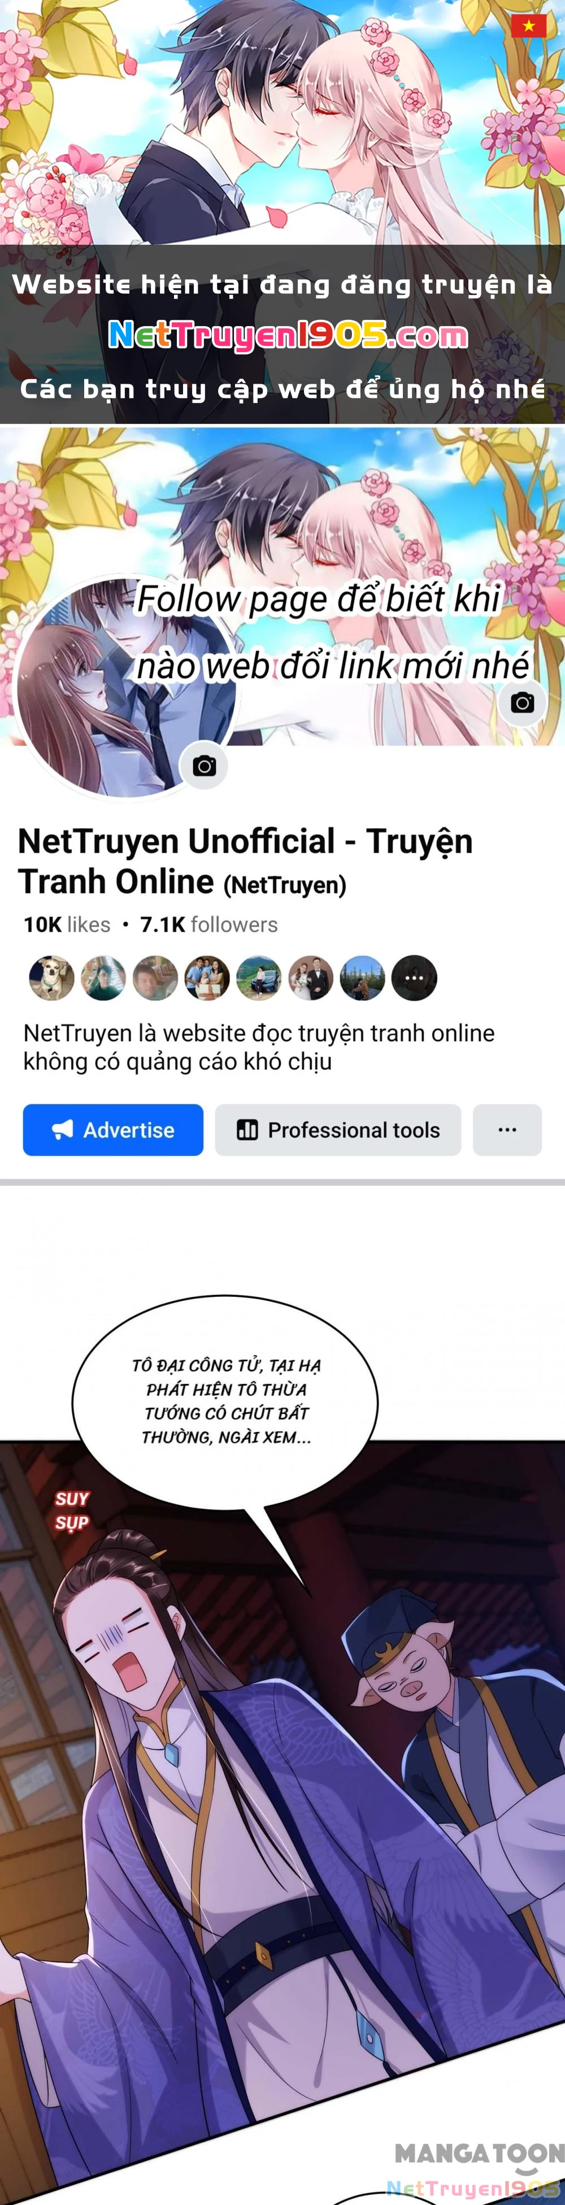Viewport: 565px width, 2205px height.
Task: Click the Vietnam flag icon
Action: 528,25
